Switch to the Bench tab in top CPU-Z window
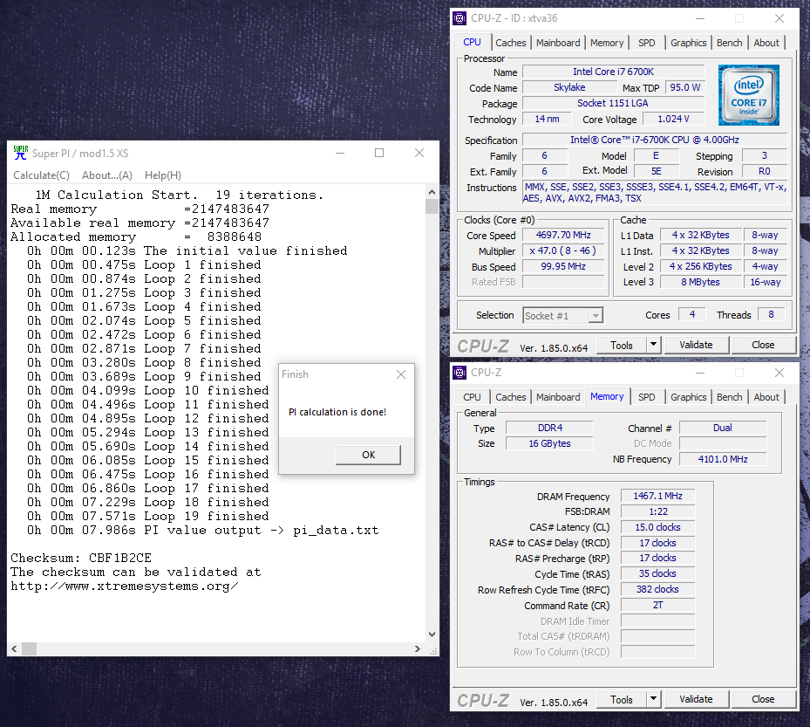 click(730, 43)
